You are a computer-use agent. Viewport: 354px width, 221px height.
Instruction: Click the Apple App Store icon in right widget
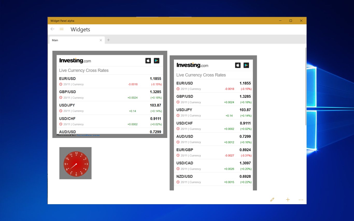pyautogui.click(x=238, y=65)
